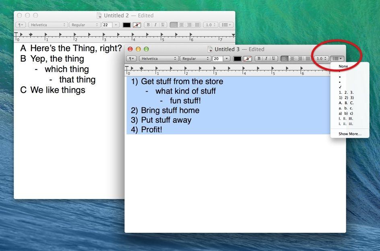Click the font size field showing 20

217,59
